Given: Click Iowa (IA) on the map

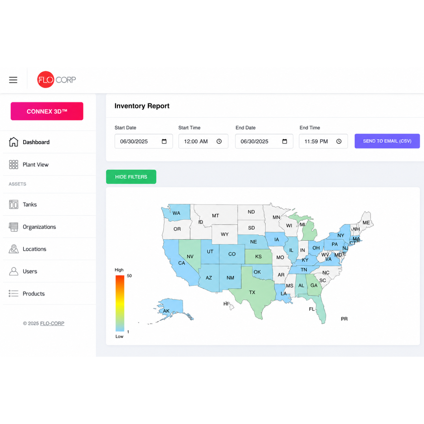Looking at the screenshot, I should coord(277,239).
